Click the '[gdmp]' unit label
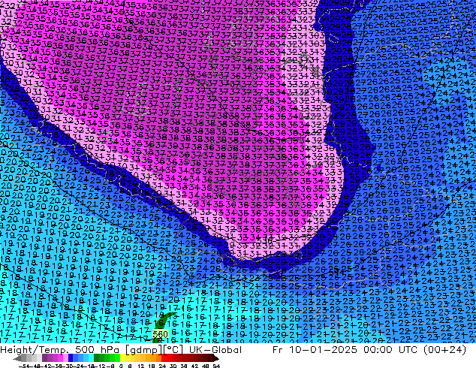Screen dimensions: 476x368 pyautogui.click(x=143, y=350)
